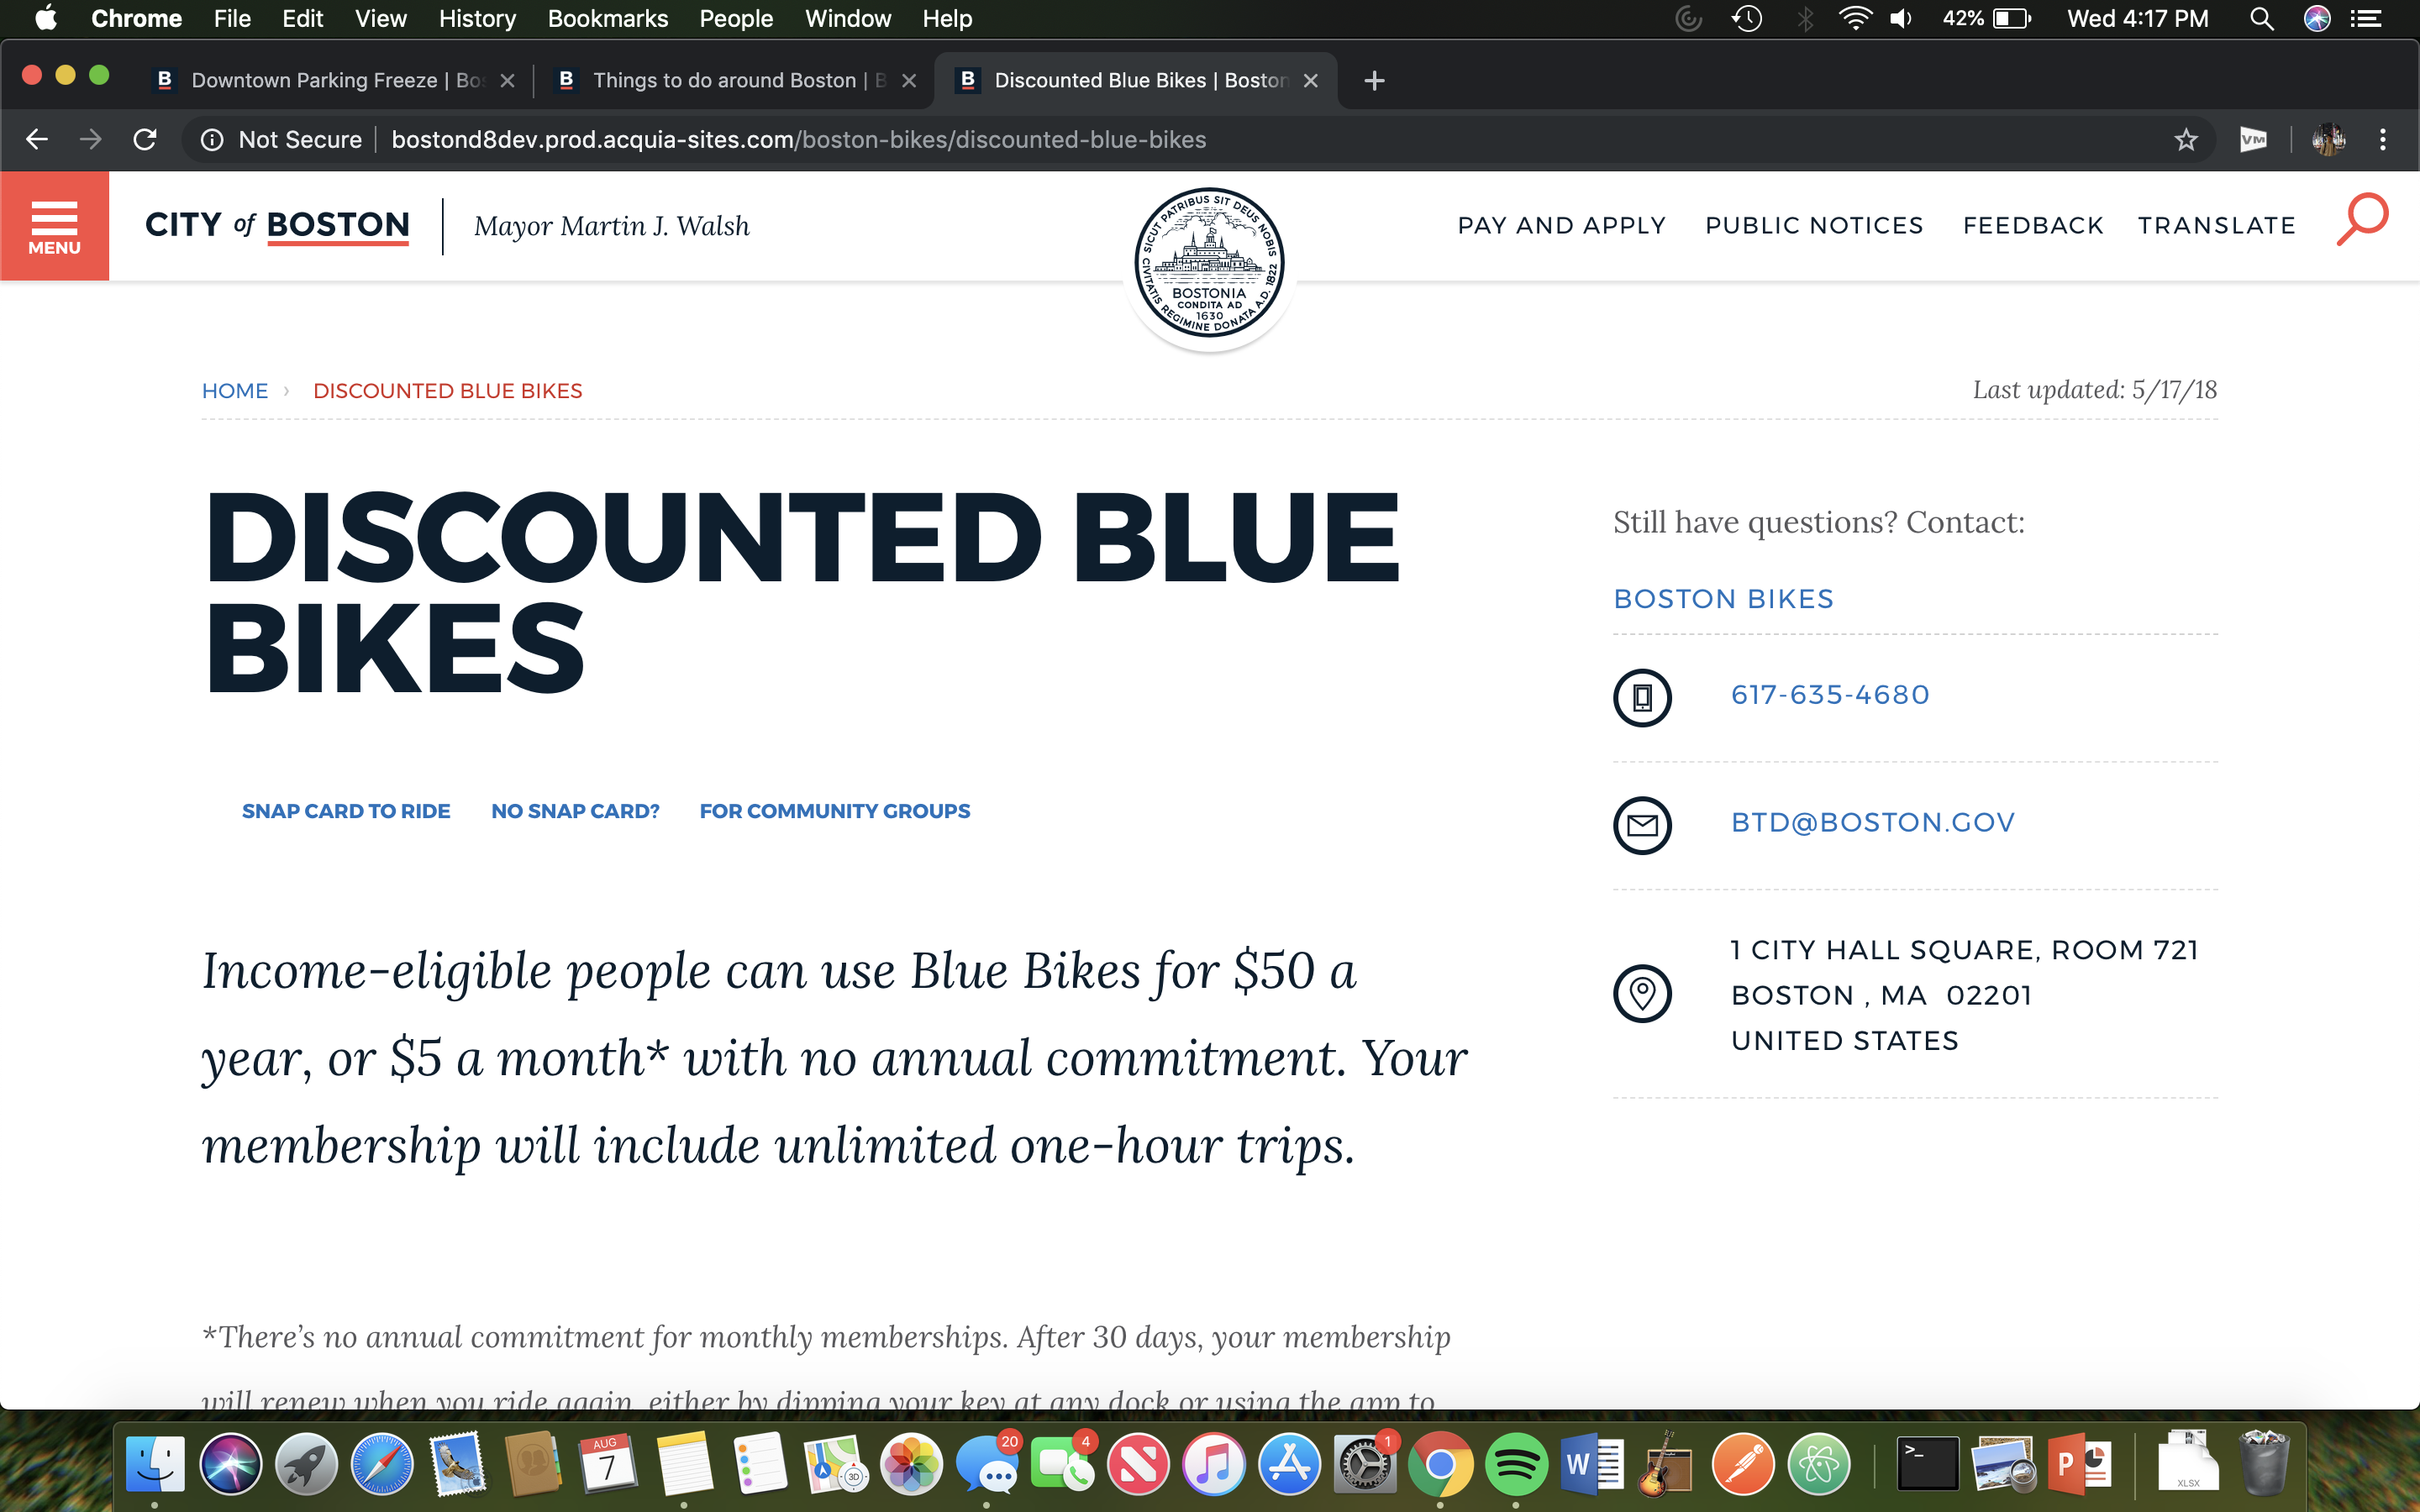This screenshot has width=2420, height=1512.
Task: Click the Boston city seal logo
Action: coord(1209,262)
